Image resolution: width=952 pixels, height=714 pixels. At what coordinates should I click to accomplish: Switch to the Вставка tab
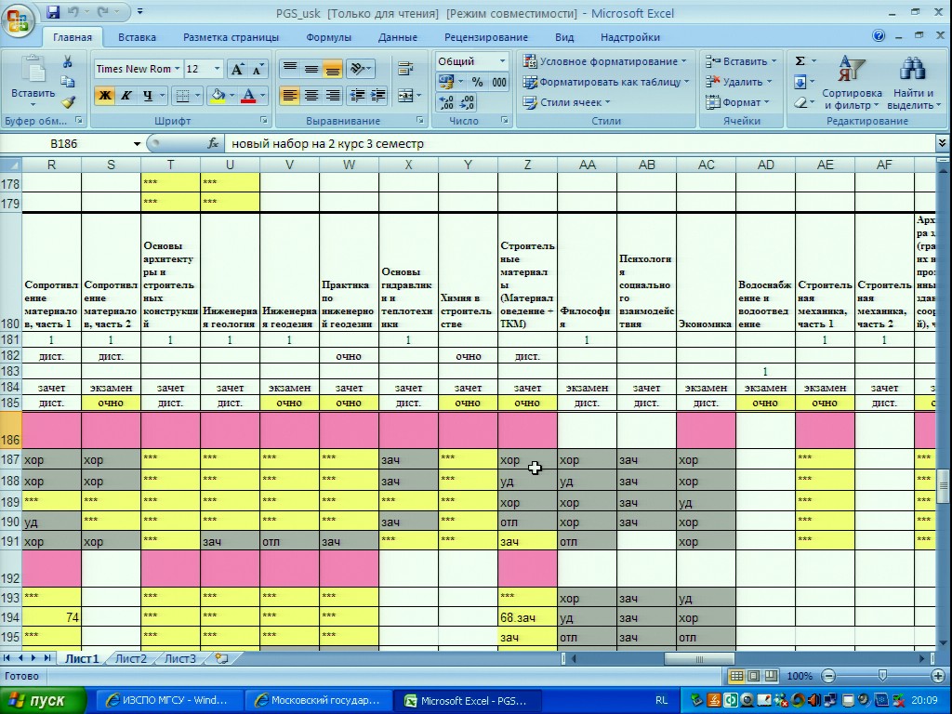coord(137,37)
